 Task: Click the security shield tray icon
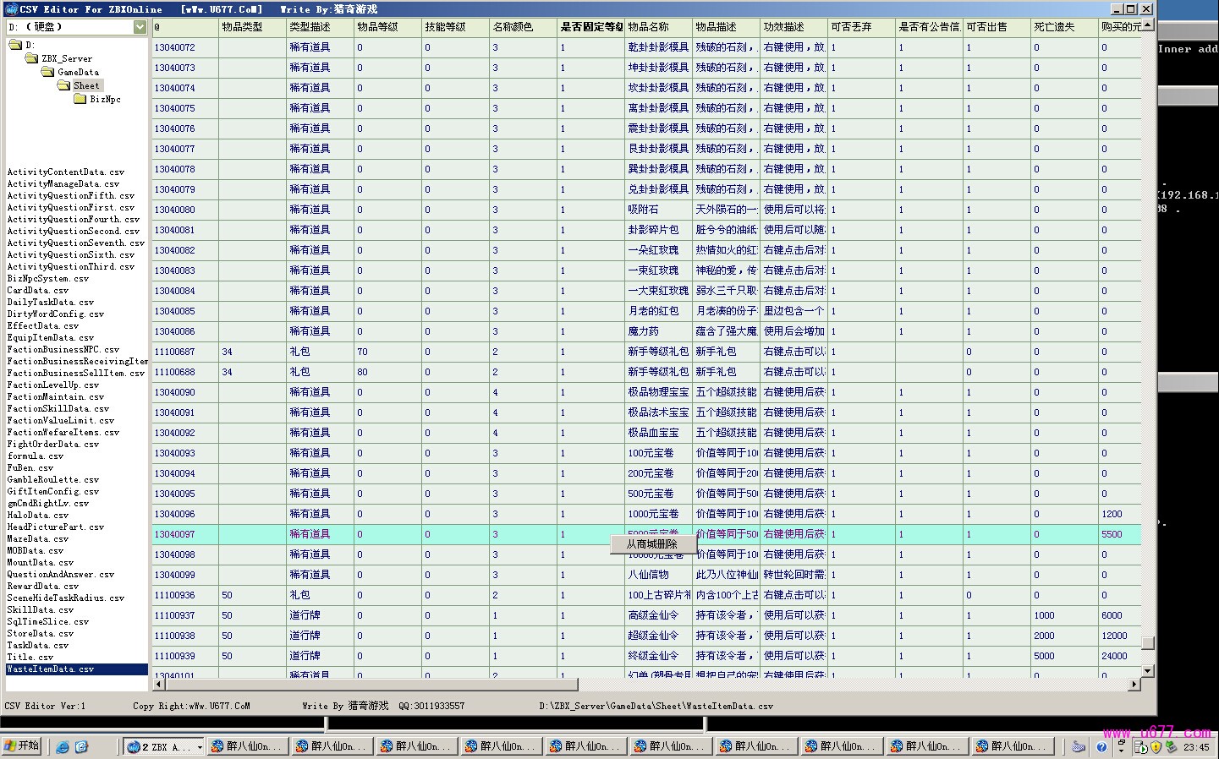click(1156, 747)
